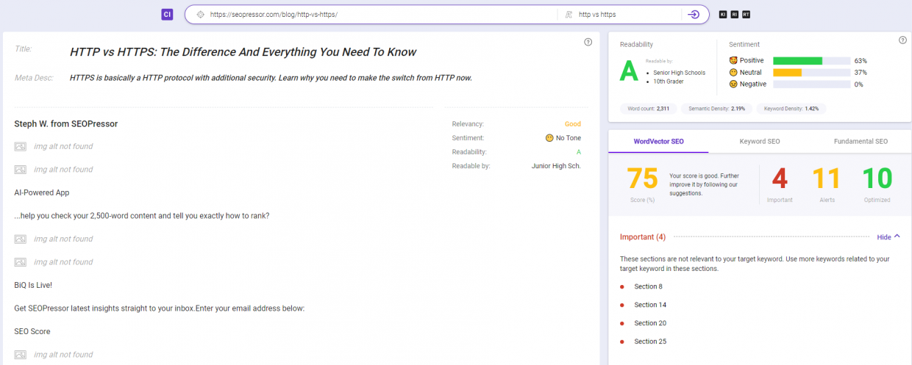Screen dimensions: 912x365
Task: Click the first 'img alt not found' image icon
Action: click(x=20, y=146)
